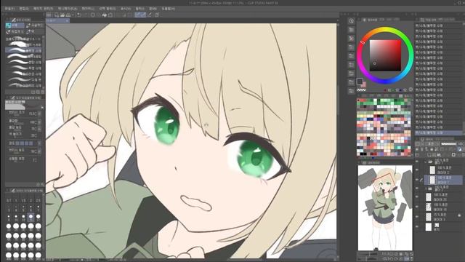Click the Undo arrow in the command bar

pyautogui.click(x=79, y=15)
